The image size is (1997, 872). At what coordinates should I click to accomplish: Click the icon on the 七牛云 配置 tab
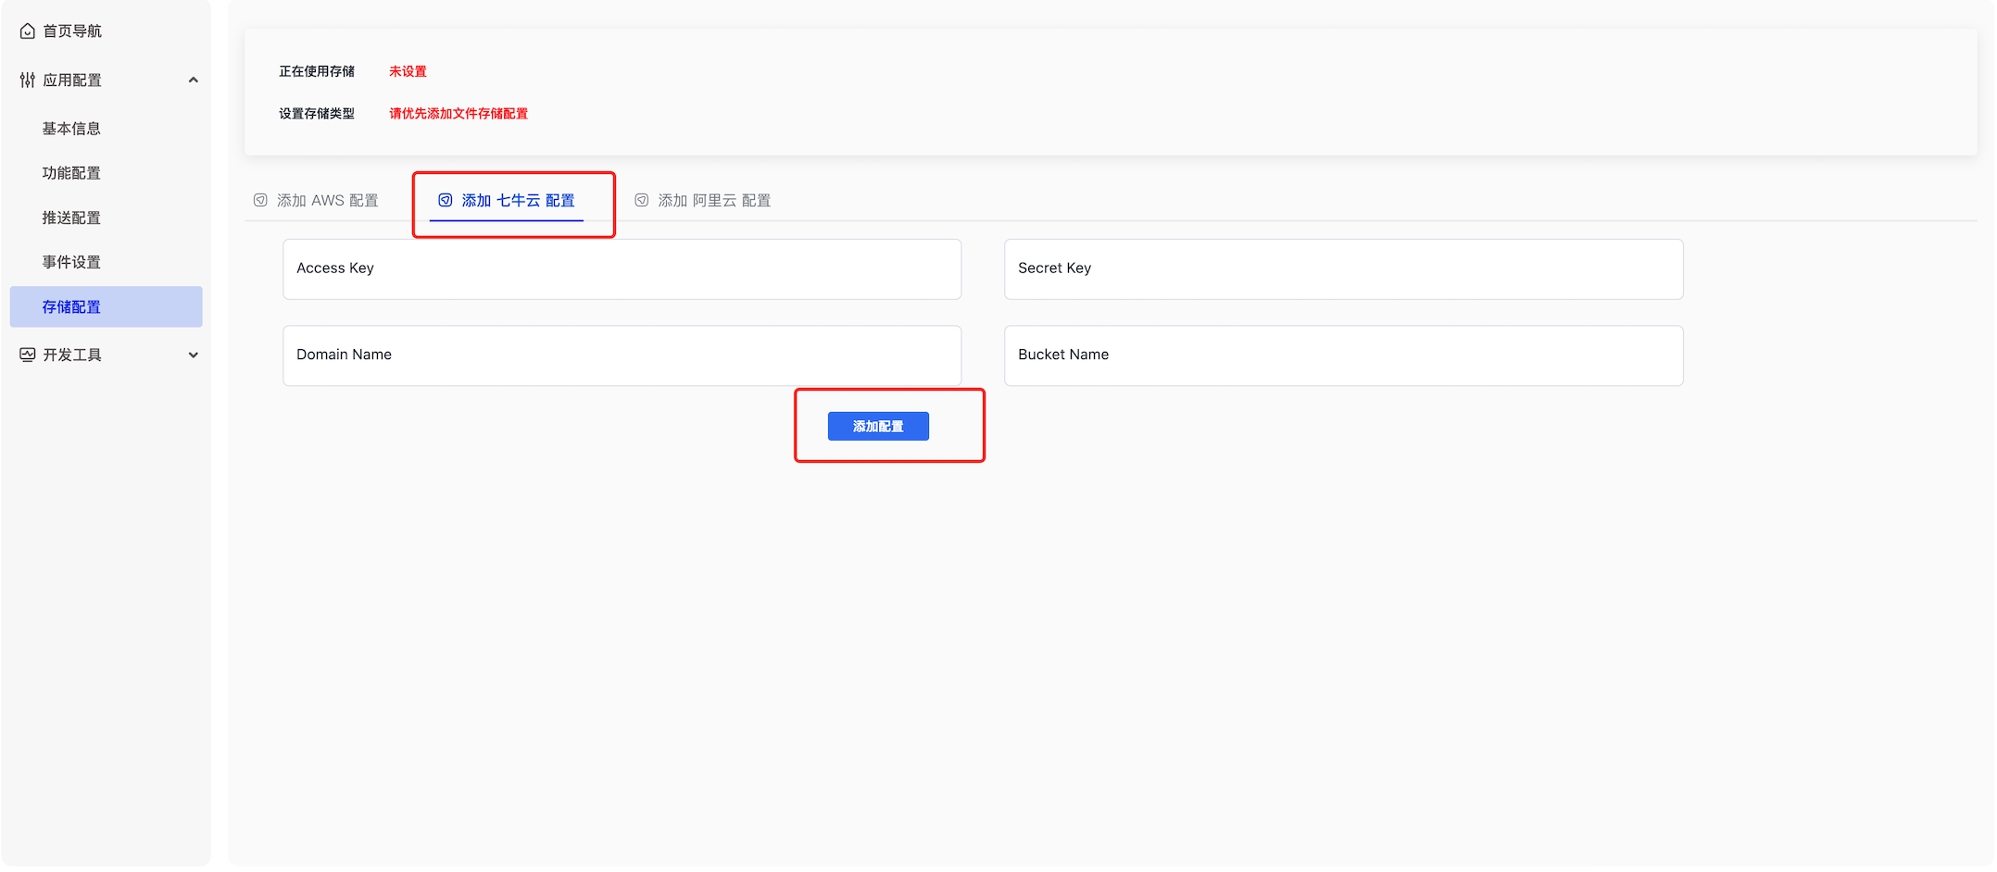tap(446, 200)
